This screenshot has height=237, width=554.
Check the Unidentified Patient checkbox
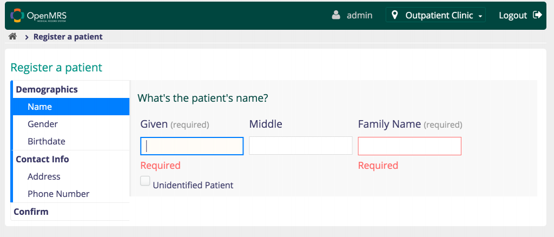click(145, 181)
